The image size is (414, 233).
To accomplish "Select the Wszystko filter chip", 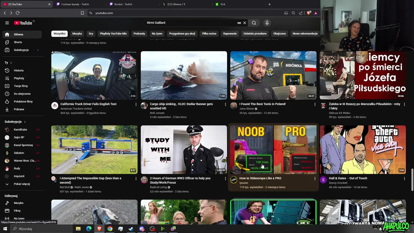I will pos(60,34).
